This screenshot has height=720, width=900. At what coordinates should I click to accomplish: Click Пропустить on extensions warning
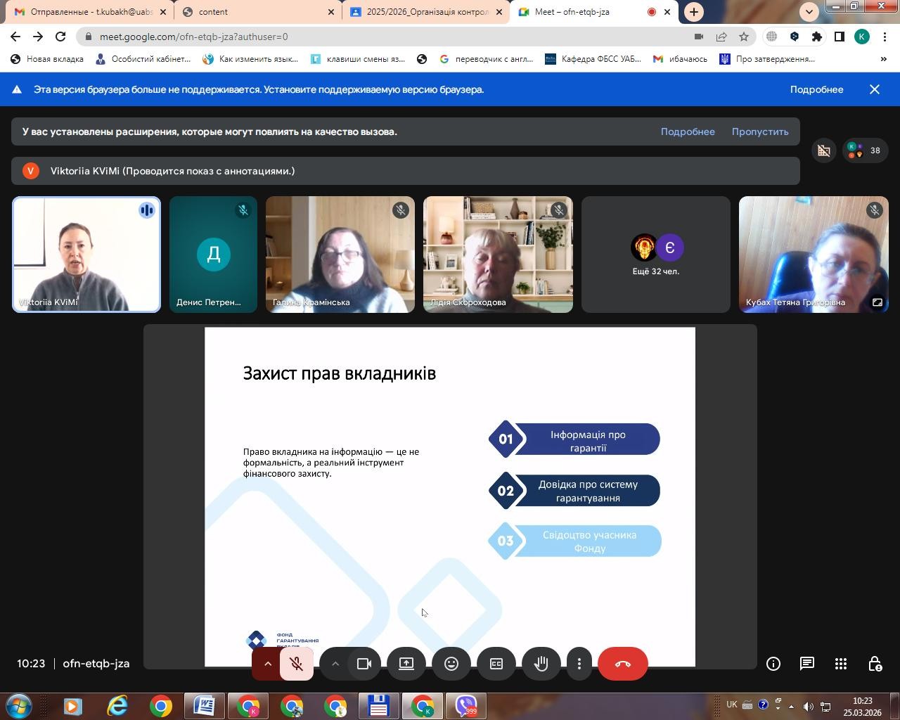pyautogui.click(x=759, y=131)
